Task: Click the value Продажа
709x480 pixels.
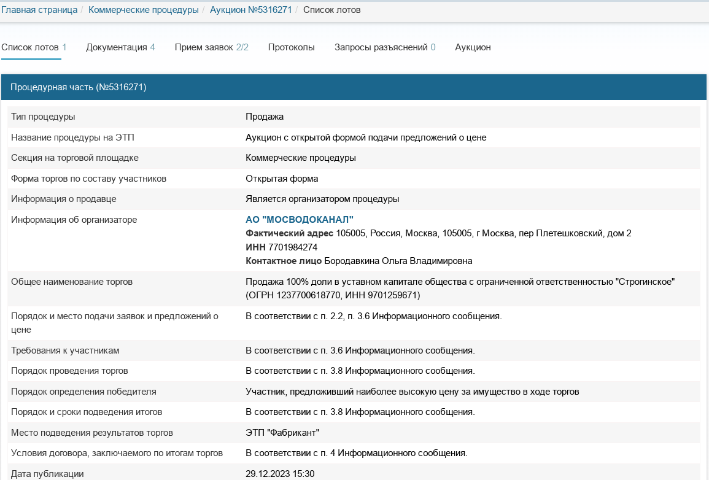Action: pos(265,117)
